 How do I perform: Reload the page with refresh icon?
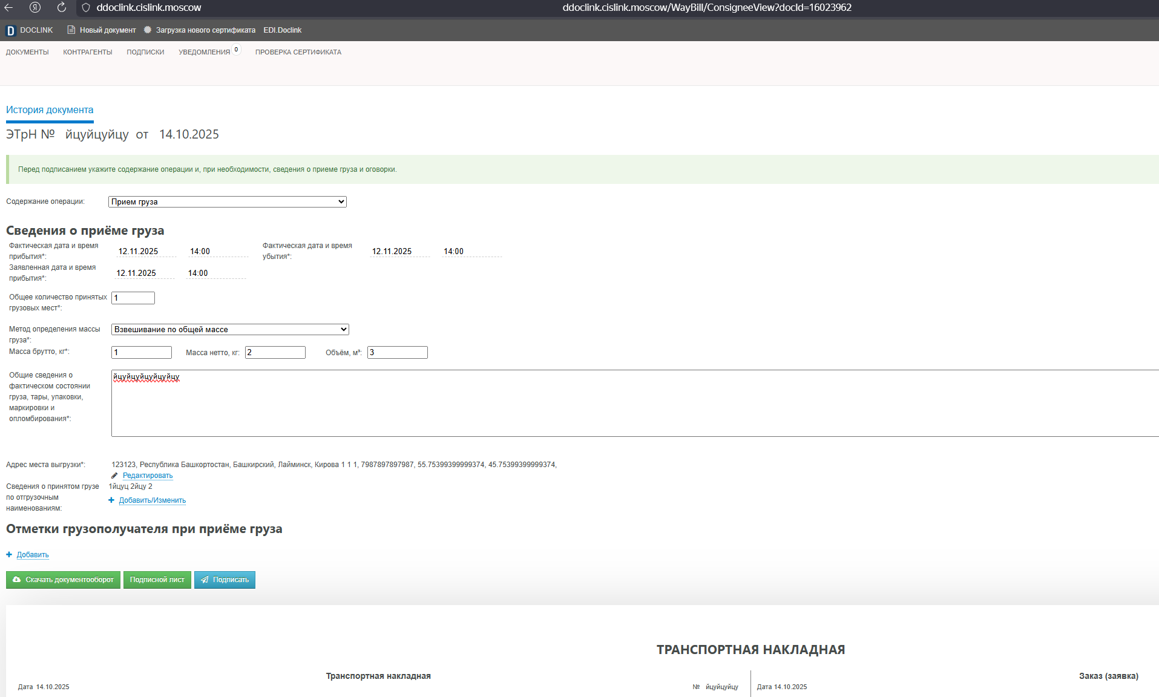[62, 7]
